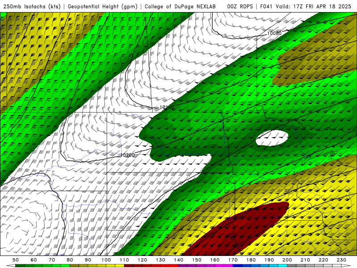Click the 150 value on the color scale

pos(197,260)
